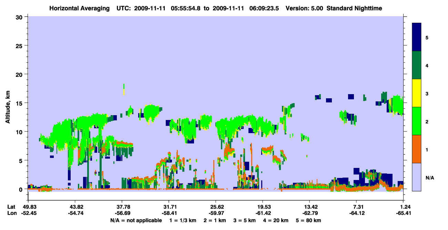Click the orange level 1 color swatch
The width and height of the screenshot is (448, 230).
tap(417, 149)
